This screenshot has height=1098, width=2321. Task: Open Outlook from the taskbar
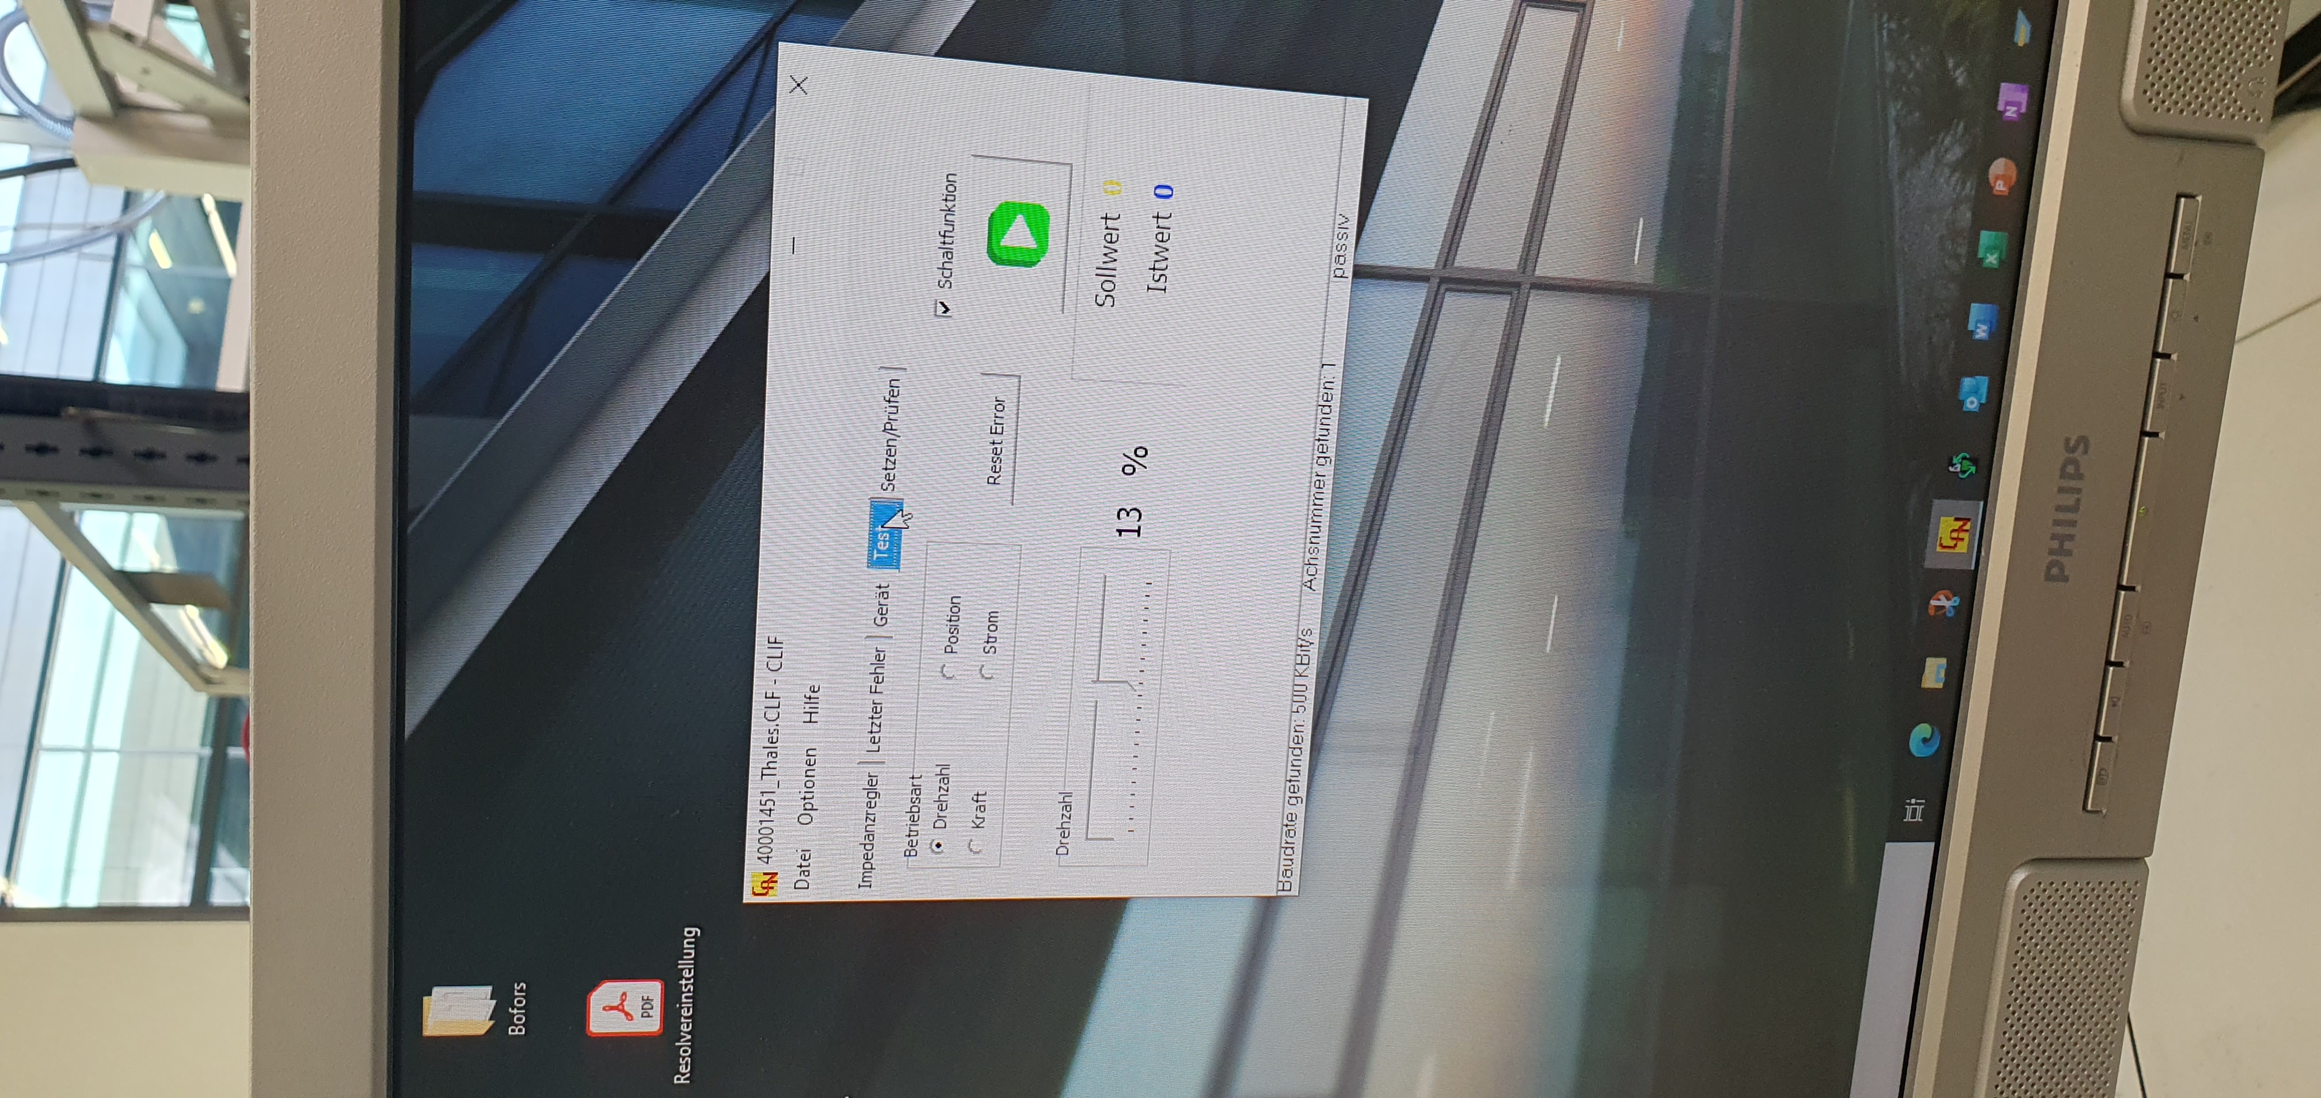1973,395
